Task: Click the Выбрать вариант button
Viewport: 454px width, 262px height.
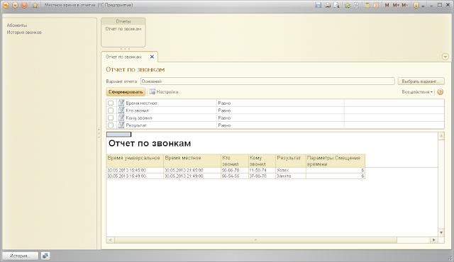Action: pyautogui.click(x=421, y=81)
